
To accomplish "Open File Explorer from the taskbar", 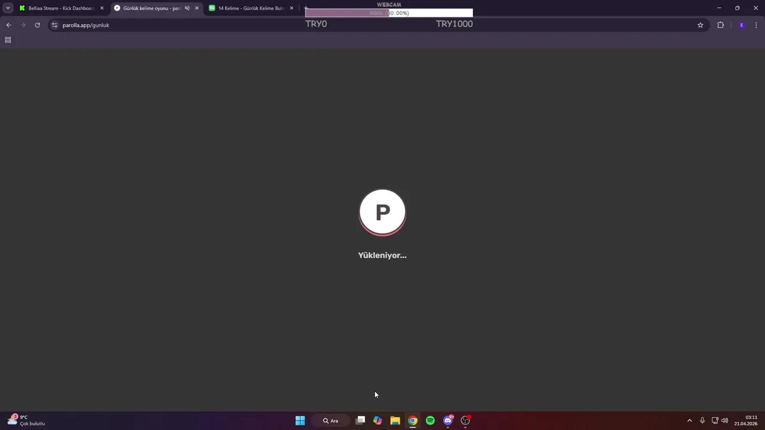I will [395, 420].
